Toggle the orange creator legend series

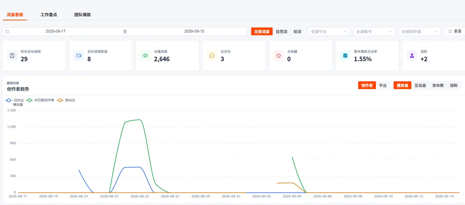pos(66,100)
